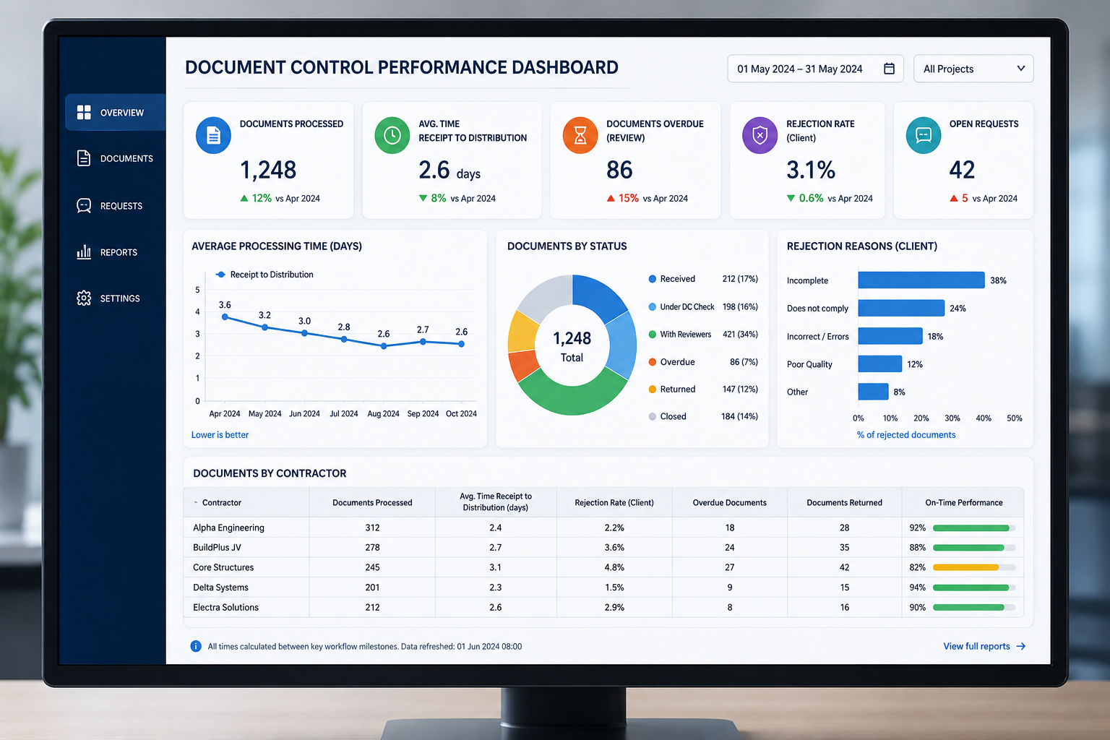The height and width of the screenshot is (740, 1110).
Task: Click the % of rejected documents label
Action: [x=906, y=435]
